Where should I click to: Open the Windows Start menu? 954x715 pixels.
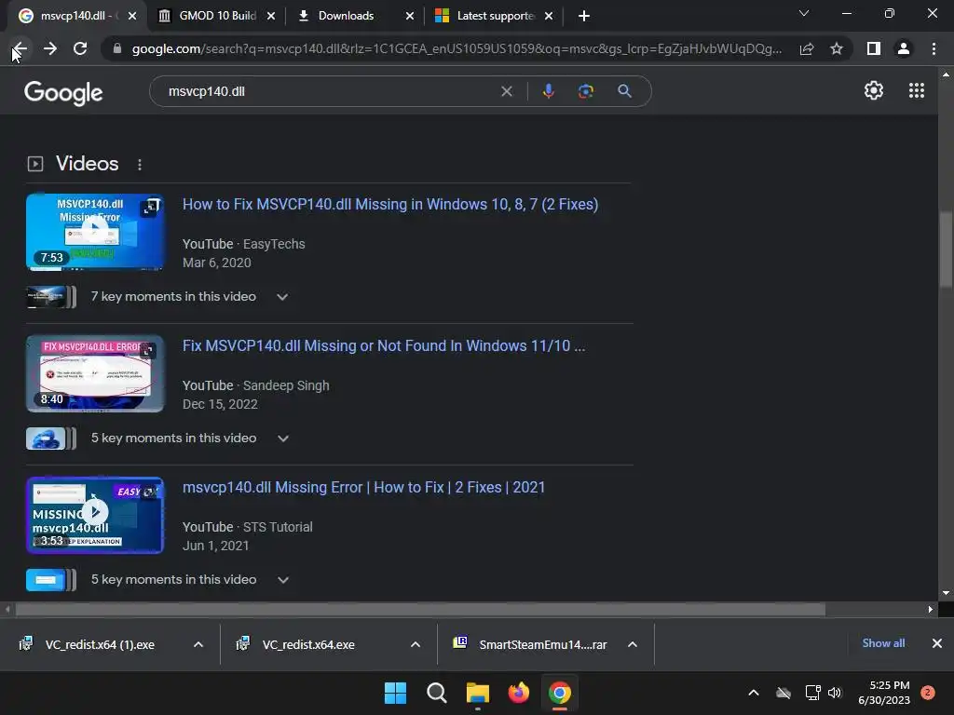(x=395, y=693)
